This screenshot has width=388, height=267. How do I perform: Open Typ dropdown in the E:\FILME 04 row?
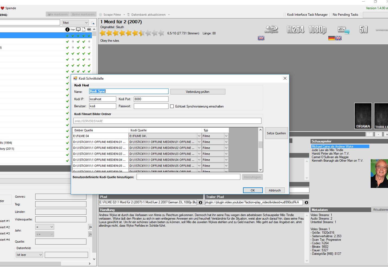click(226, 136)
